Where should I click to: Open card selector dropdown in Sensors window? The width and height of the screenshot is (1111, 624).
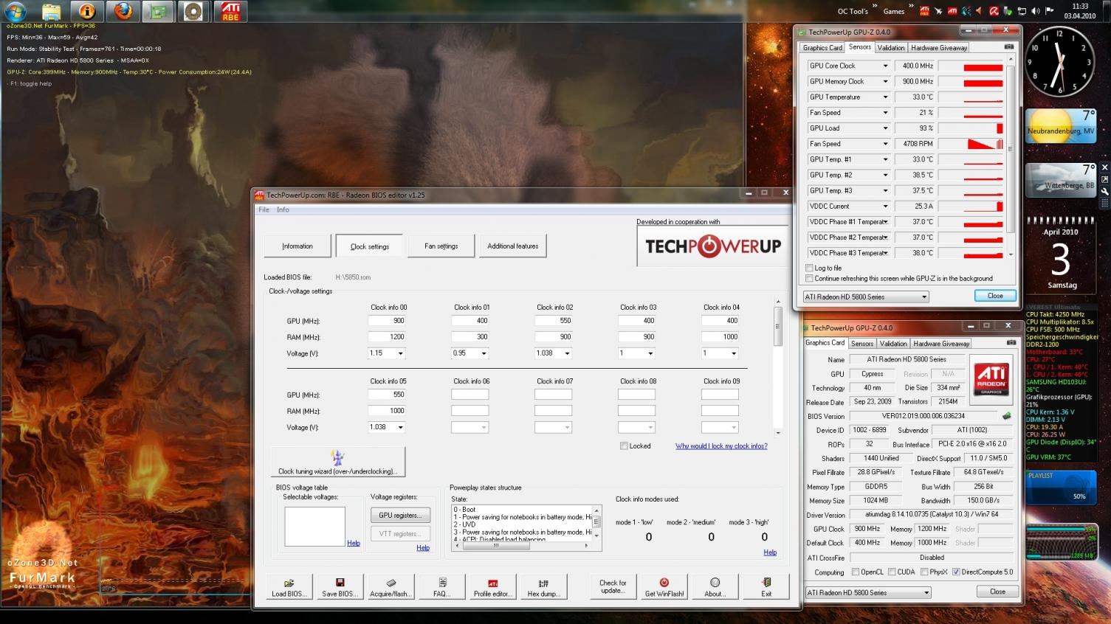click(866, 297)
